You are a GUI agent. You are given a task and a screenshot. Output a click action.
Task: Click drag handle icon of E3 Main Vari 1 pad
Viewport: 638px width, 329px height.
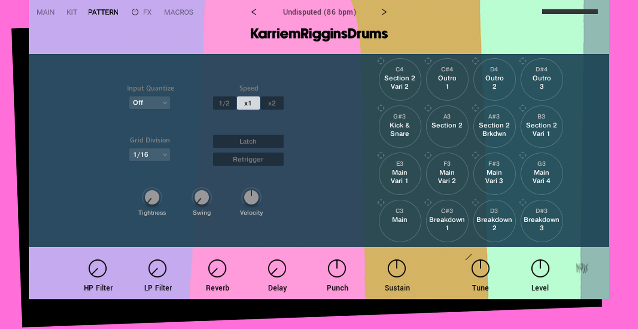click(381, 155)
